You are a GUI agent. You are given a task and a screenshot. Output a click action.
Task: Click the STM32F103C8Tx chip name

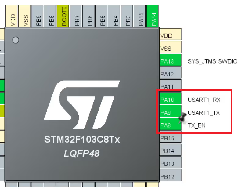pyautogui.click(x=82, y=140)
